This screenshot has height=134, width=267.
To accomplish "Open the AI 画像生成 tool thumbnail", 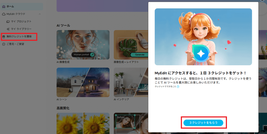I will click(x=83, y=44).
